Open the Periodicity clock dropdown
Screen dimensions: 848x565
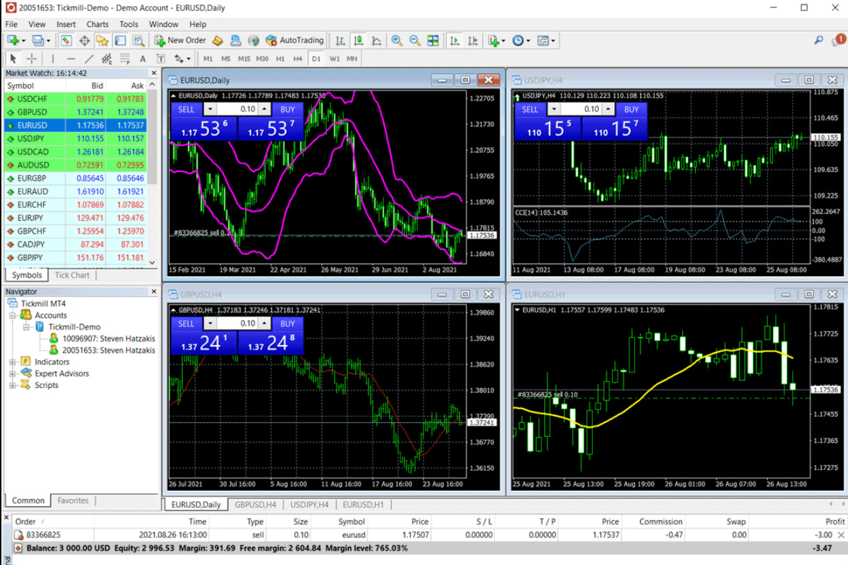521,41
